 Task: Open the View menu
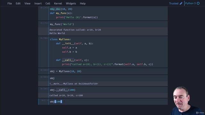[x=27, y=4]
